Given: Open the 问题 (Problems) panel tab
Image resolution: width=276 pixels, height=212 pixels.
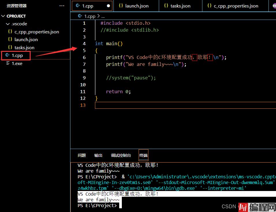Looking at the screenshot, I should click(x=82, y=155).
